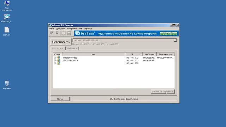
Task: Sort by the Пользователь column header
Action: tap(165, 54)
